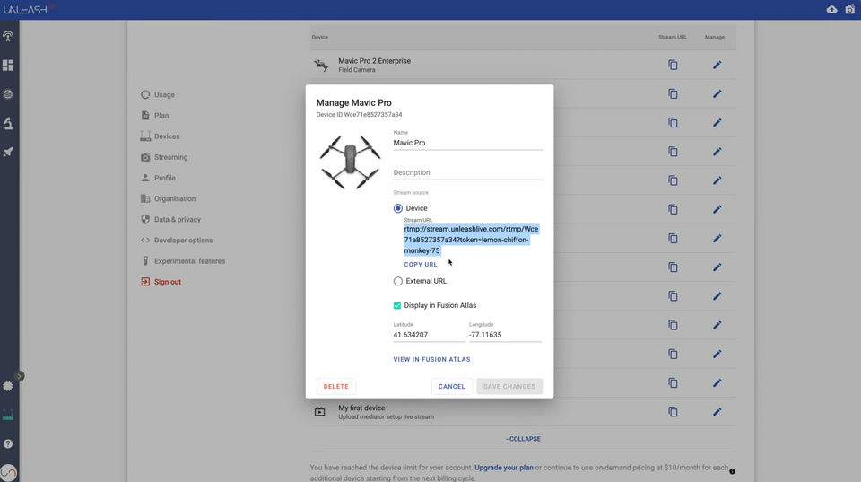Click the Longitude field
The image size is (861, 482).
(x=505, y=335)
